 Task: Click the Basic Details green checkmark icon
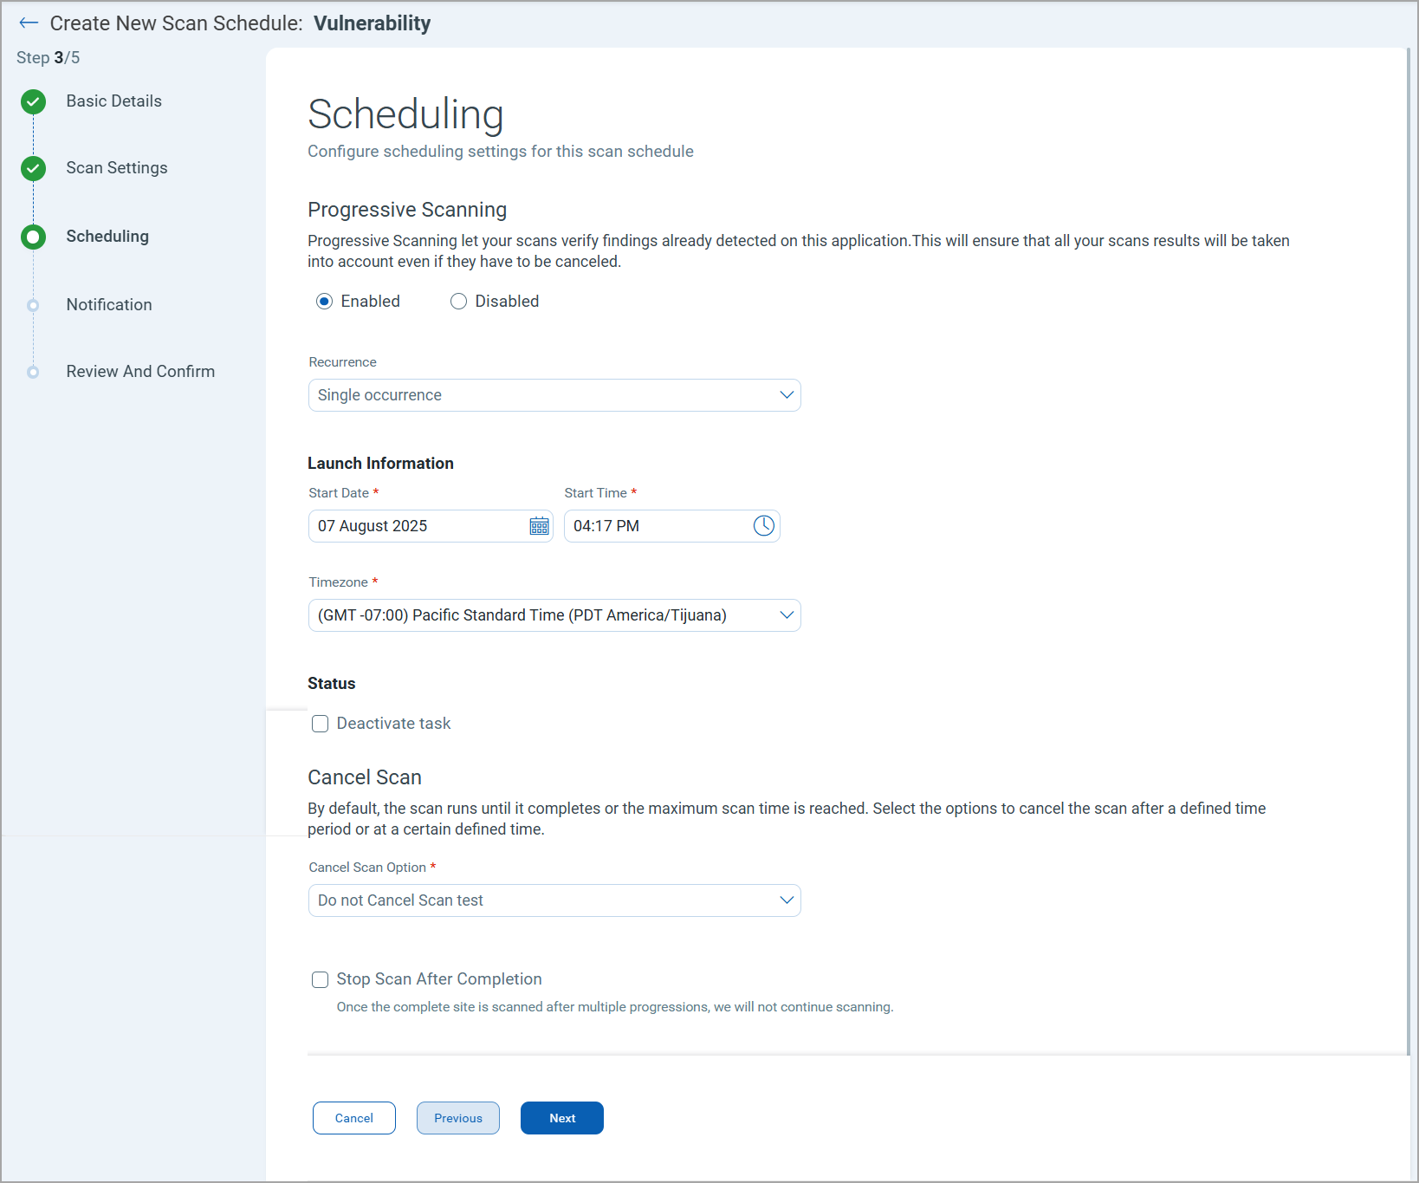click(x=34, y=102)
